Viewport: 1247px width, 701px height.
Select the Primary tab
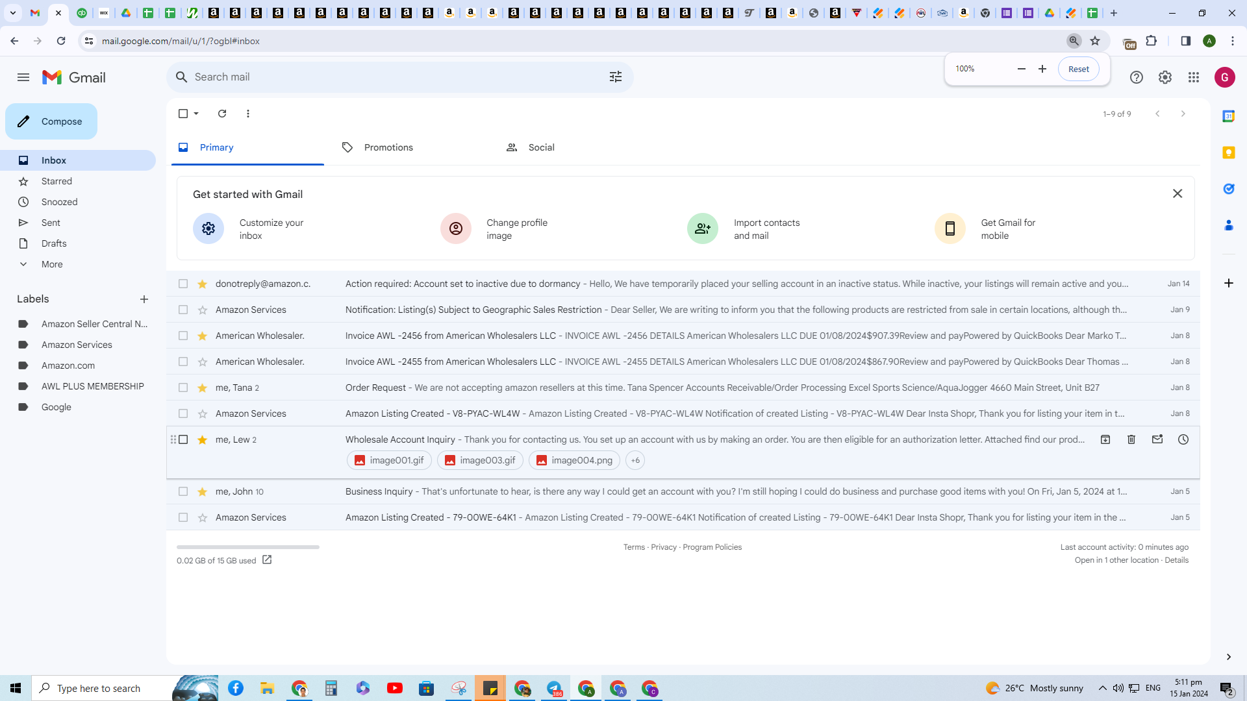[247, 147]
